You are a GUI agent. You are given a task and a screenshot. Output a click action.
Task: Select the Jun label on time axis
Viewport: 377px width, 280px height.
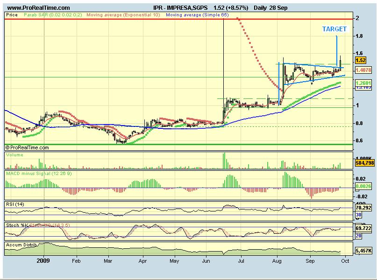206,261
